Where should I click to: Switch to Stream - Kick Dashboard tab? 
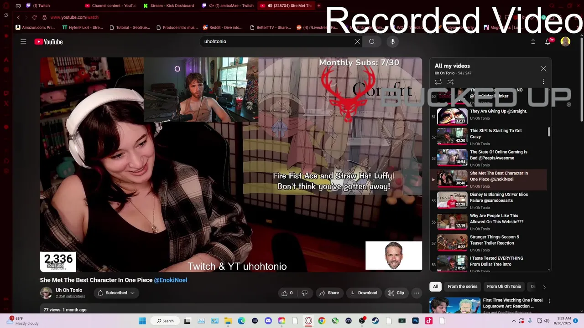point(169,5)
